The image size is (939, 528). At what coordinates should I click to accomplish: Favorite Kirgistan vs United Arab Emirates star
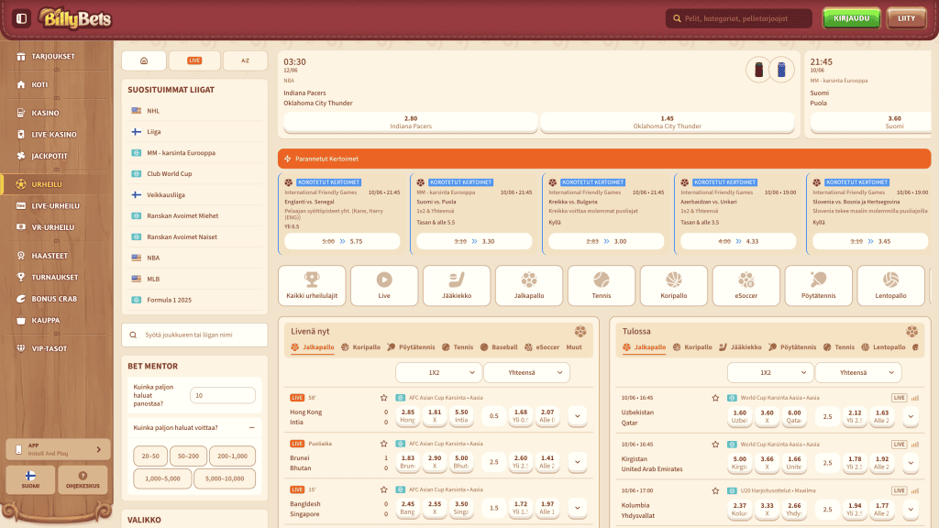pos(715,445)
